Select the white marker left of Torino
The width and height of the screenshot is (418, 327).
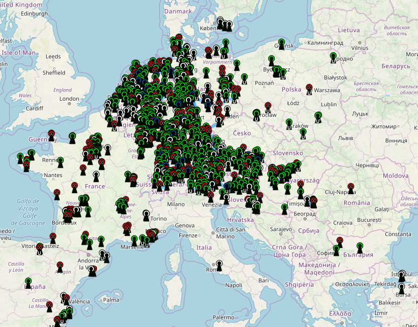tap(146, 216)
